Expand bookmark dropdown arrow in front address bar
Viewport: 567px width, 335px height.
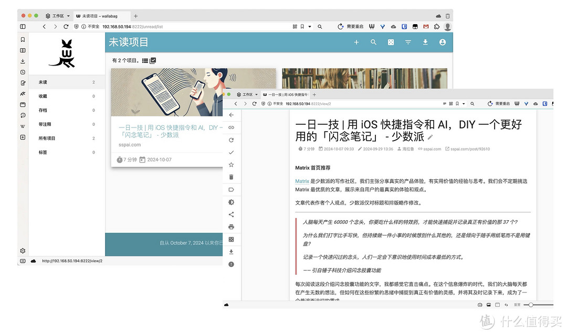463,104
